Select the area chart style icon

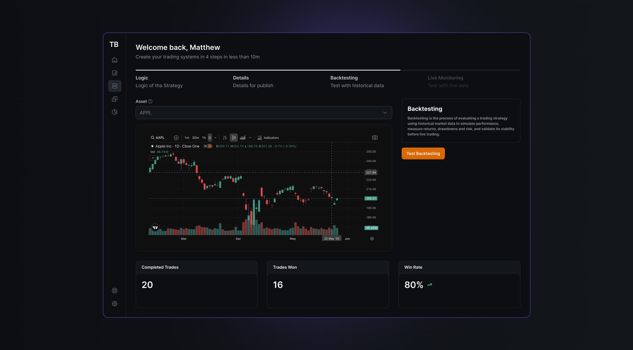pyautogui.click(x=243, y=138)
